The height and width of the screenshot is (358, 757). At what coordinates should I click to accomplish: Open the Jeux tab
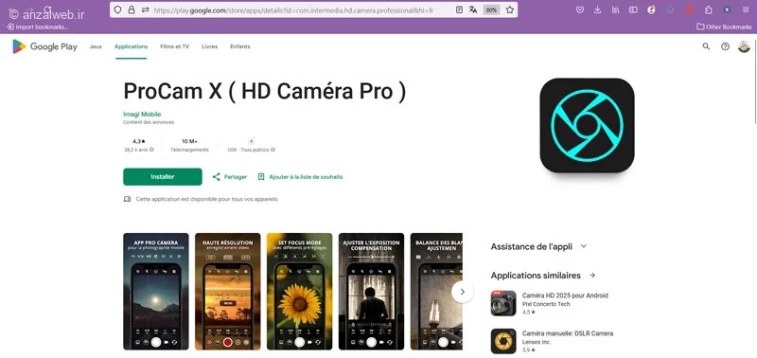96,46
